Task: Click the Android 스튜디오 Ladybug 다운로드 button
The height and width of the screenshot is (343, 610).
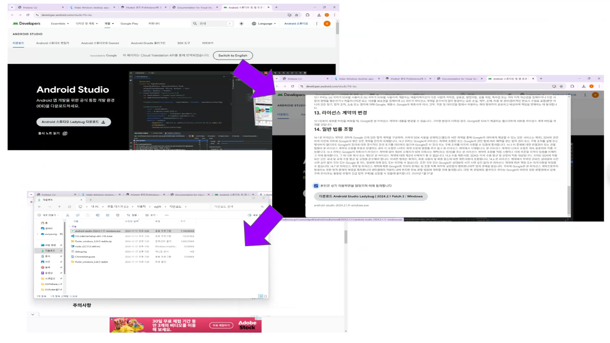Action: click(74, 122)
